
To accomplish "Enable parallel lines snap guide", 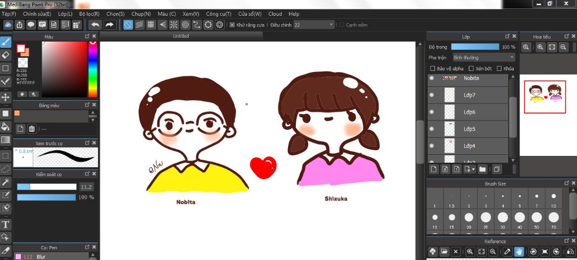I will 140,25.
